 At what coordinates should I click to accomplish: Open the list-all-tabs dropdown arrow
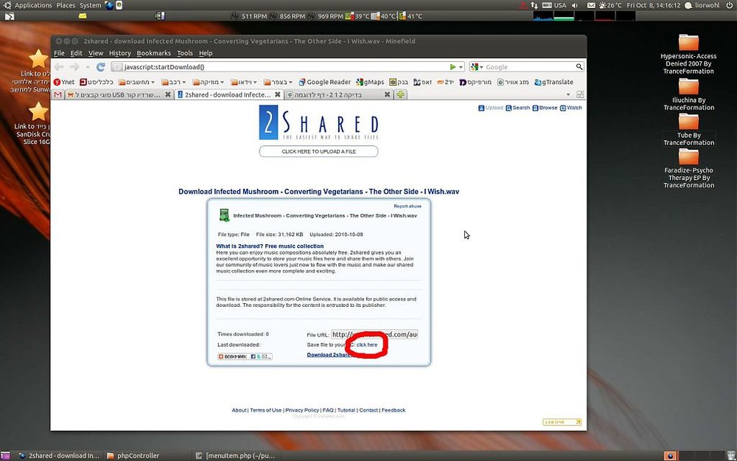click(x=567, y=94)
